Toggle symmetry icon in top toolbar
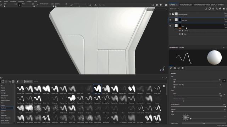 pos(95,5)
